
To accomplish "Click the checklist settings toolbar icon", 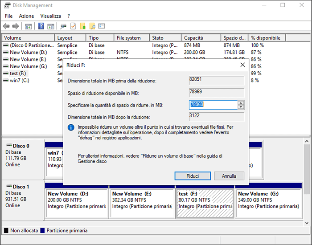I will pos(102,26).
